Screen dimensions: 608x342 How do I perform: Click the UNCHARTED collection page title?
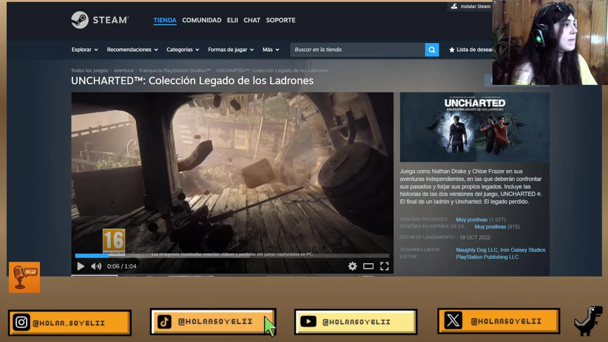pyautogui.click(x=192, y=81)
